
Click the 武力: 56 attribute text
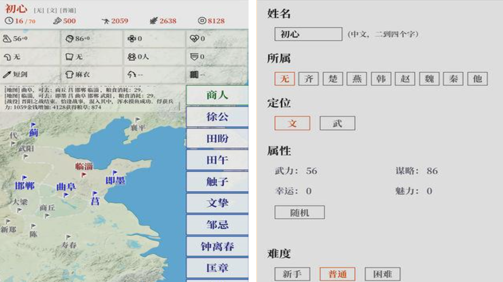[296, 171]
